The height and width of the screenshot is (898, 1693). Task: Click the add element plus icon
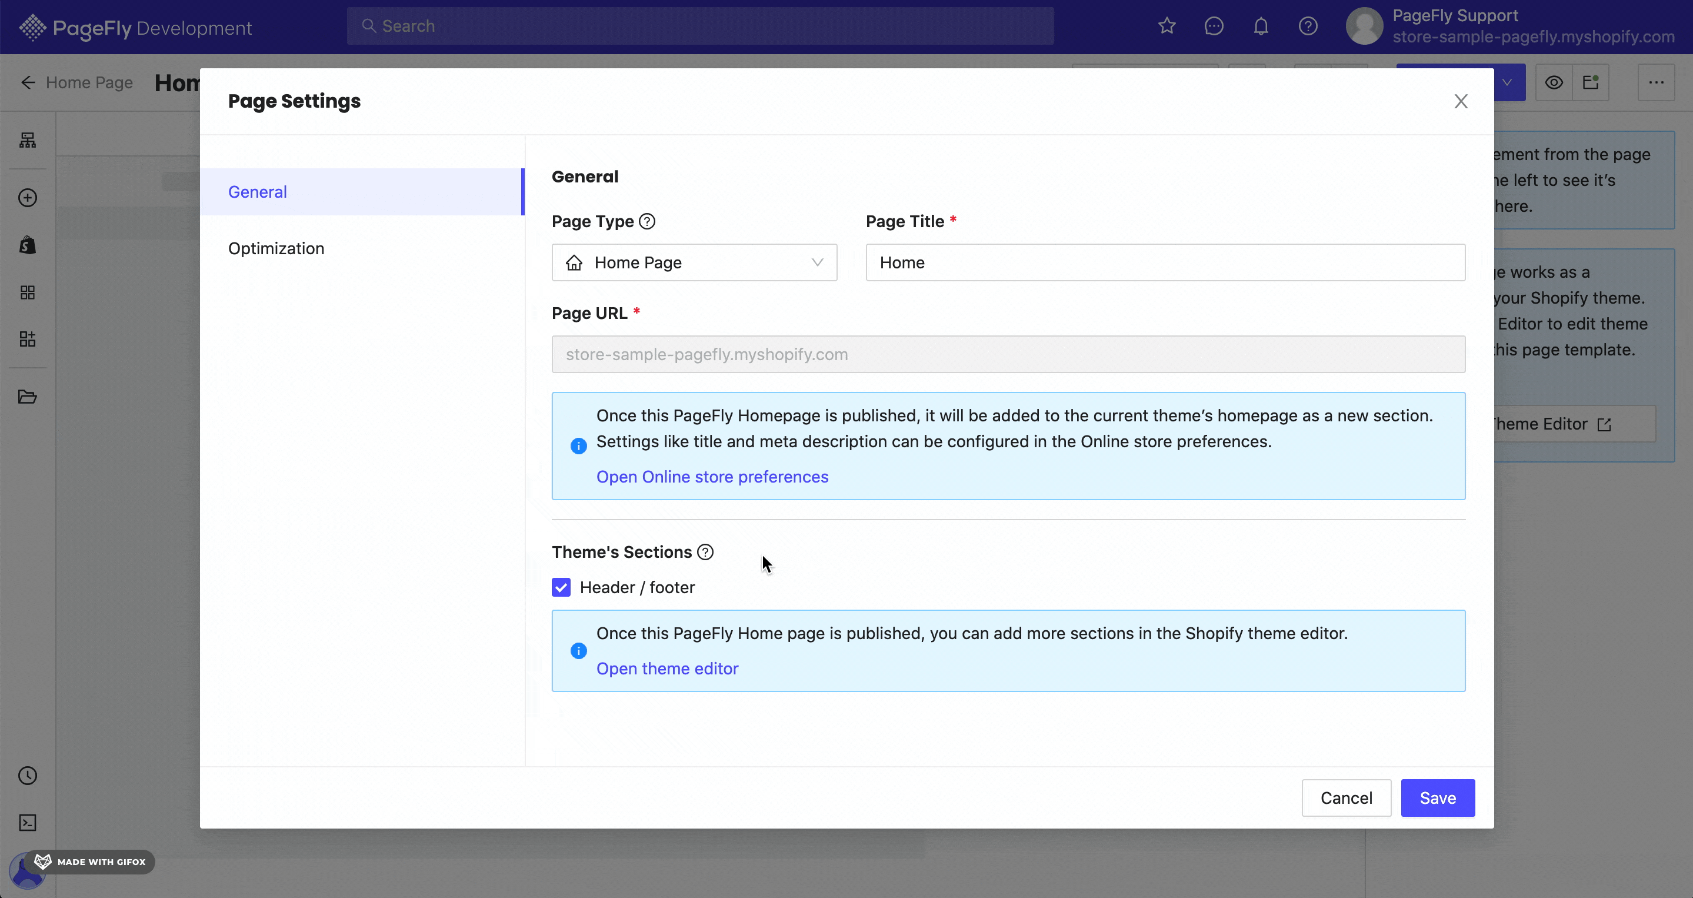(28, 198)
